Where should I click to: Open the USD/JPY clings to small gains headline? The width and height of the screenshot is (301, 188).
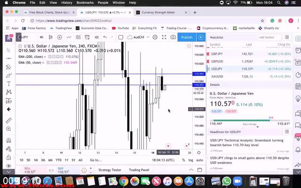pos(249,160)
